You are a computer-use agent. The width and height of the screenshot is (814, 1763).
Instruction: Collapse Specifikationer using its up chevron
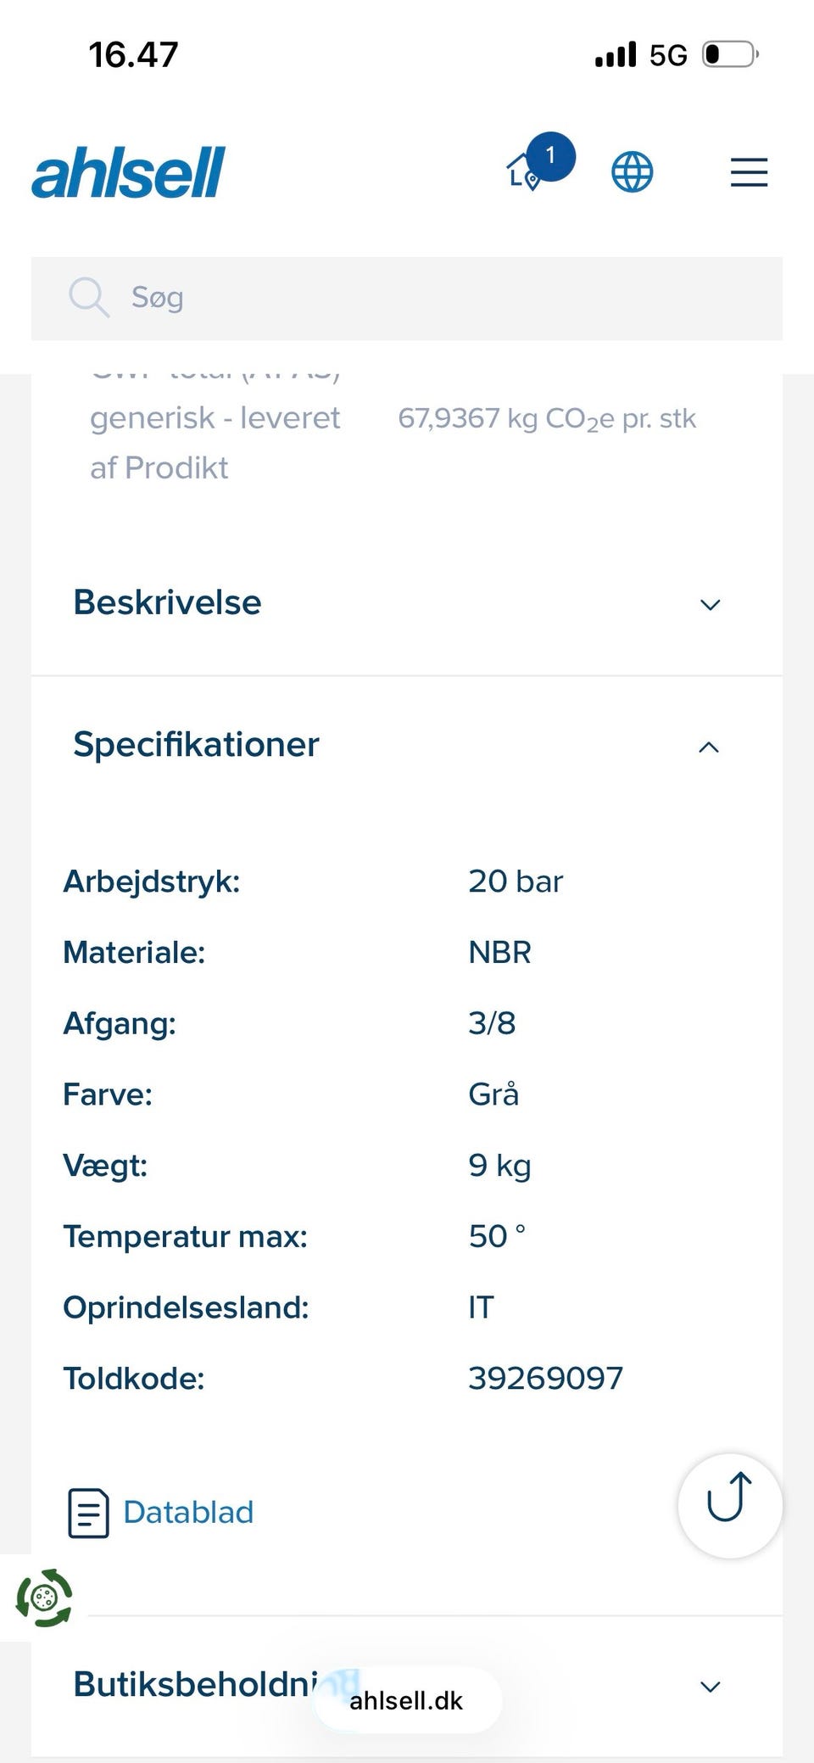coord(709,747)
